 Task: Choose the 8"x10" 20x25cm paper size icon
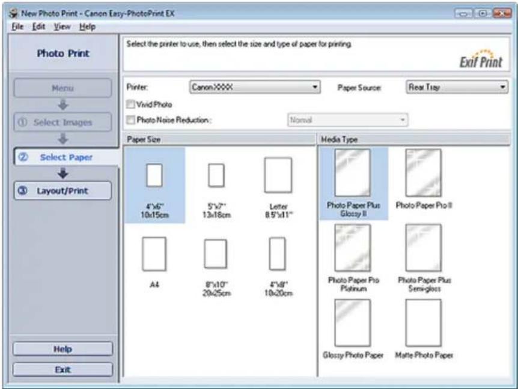pos(215,254)
